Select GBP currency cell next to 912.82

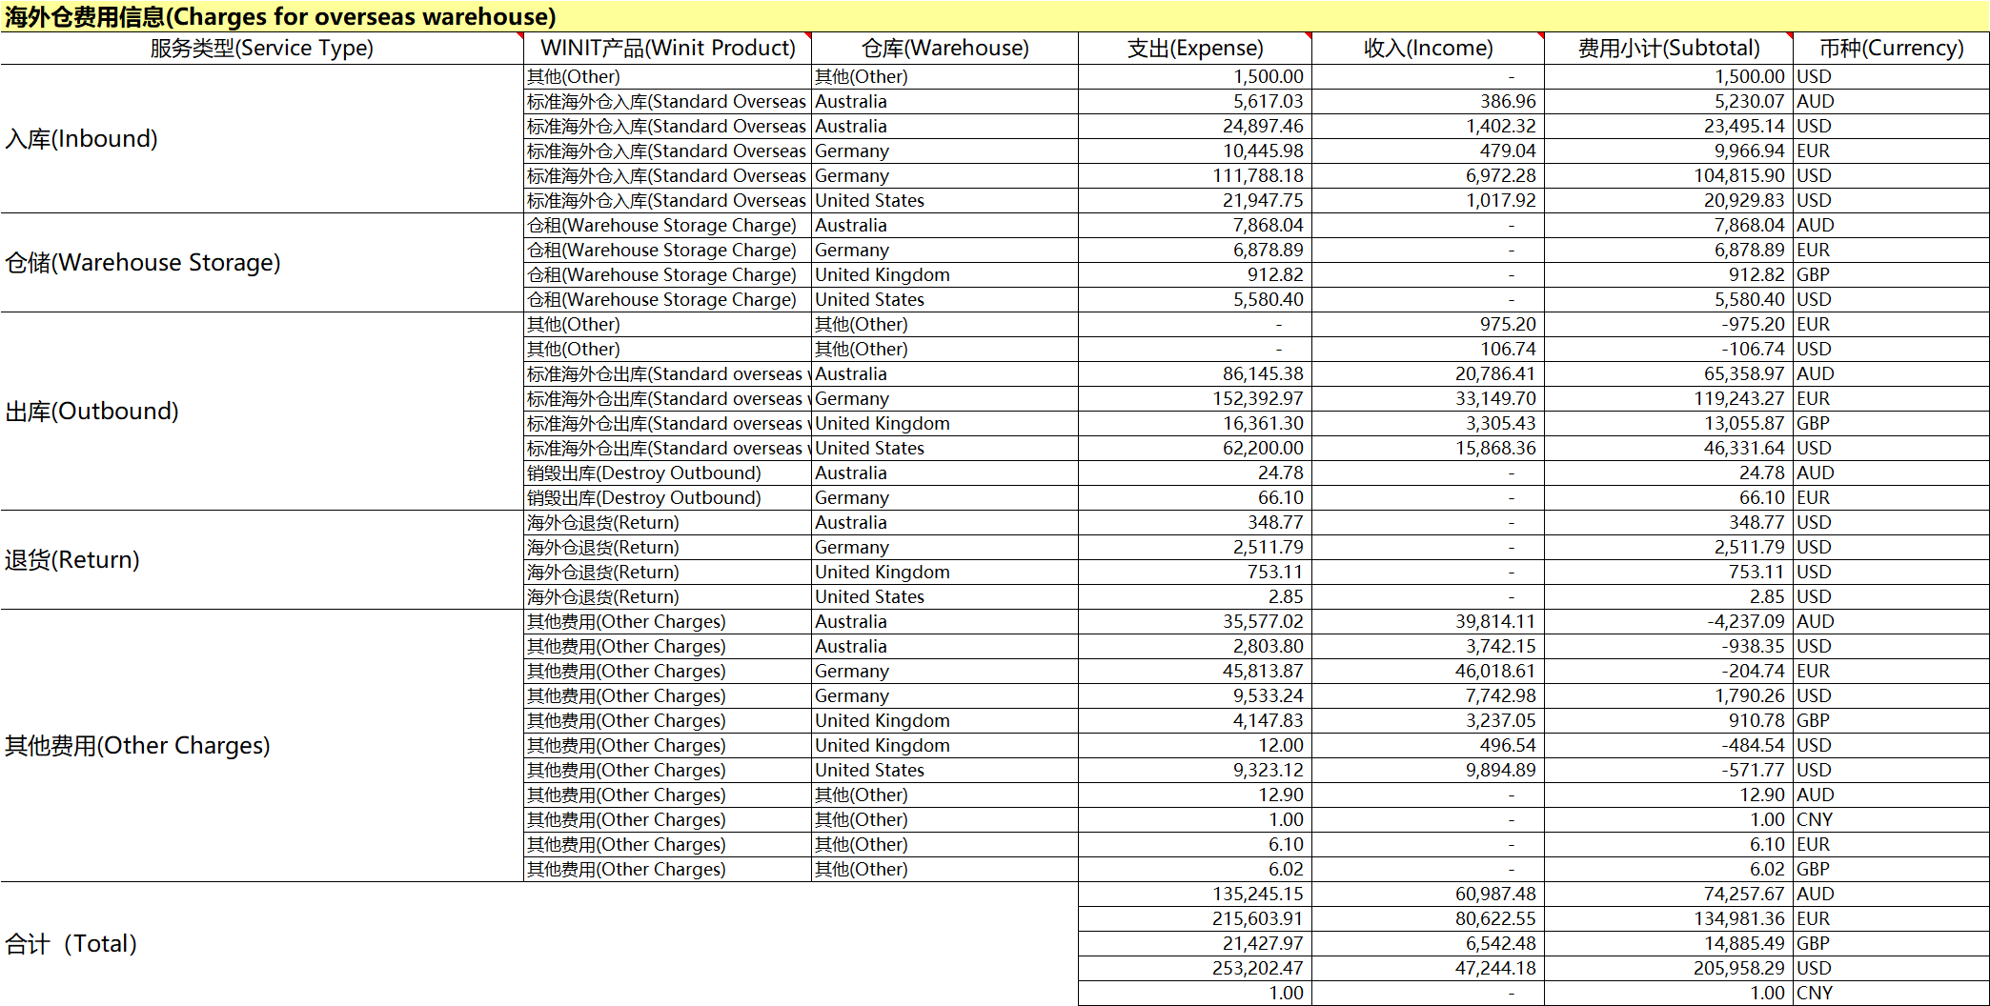pos(1891,274)
